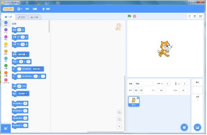Select the dark orange Variables category circle
The height and width of the screenshot is (135, 207).
click(x=6, y=73)
